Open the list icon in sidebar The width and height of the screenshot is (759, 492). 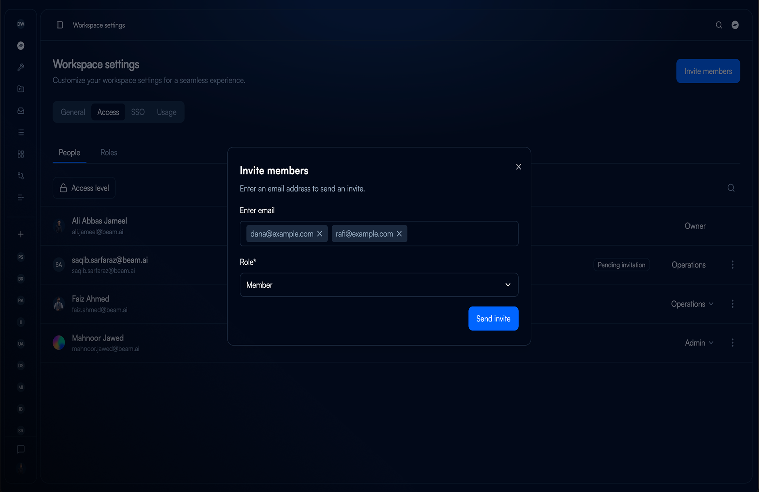[21, 132]
